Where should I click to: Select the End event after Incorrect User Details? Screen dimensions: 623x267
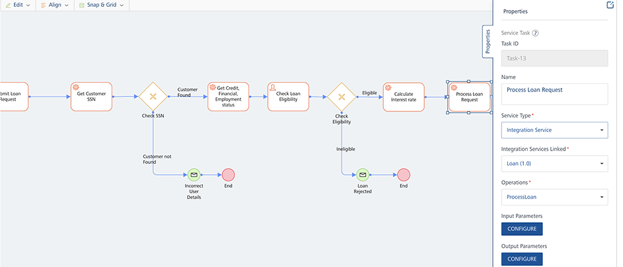click(x=228, y=175)
